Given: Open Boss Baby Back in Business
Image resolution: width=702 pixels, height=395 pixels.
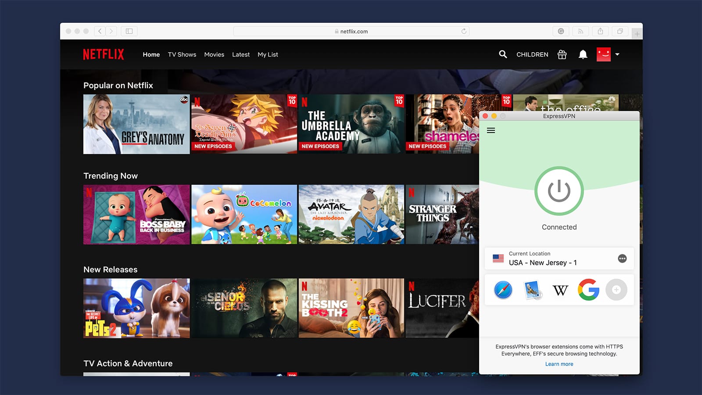Looking at the screenshot, I should [x=136, y=215].
